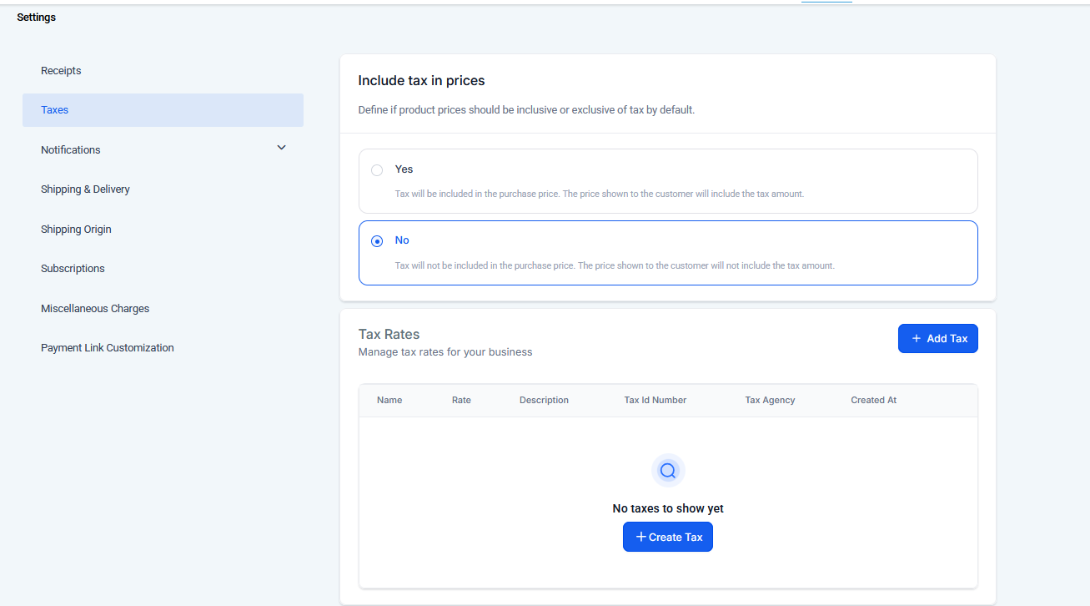Select the No radio button to exclude tax

(377, 241)
